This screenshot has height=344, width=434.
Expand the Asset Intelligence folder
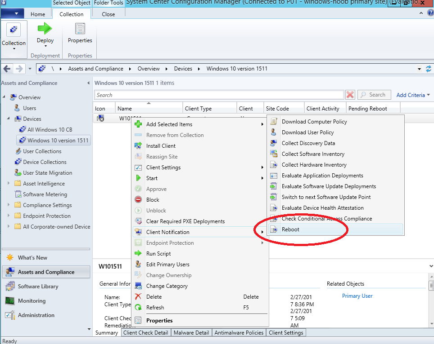[8, 183]
